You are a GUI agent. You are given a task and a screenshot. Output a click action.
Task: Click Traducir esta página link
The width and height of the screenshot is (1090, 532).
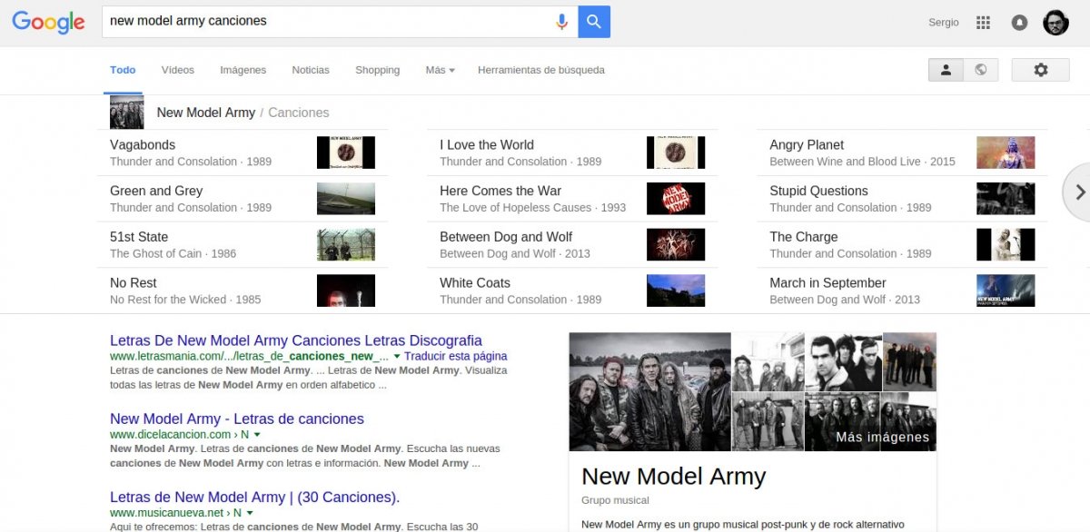[456, 357]
